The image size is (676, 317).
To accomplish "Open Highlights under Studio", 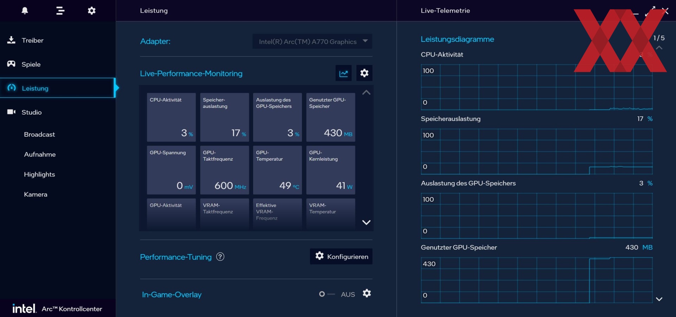I will pyautogui.click(x=39, y=175).
